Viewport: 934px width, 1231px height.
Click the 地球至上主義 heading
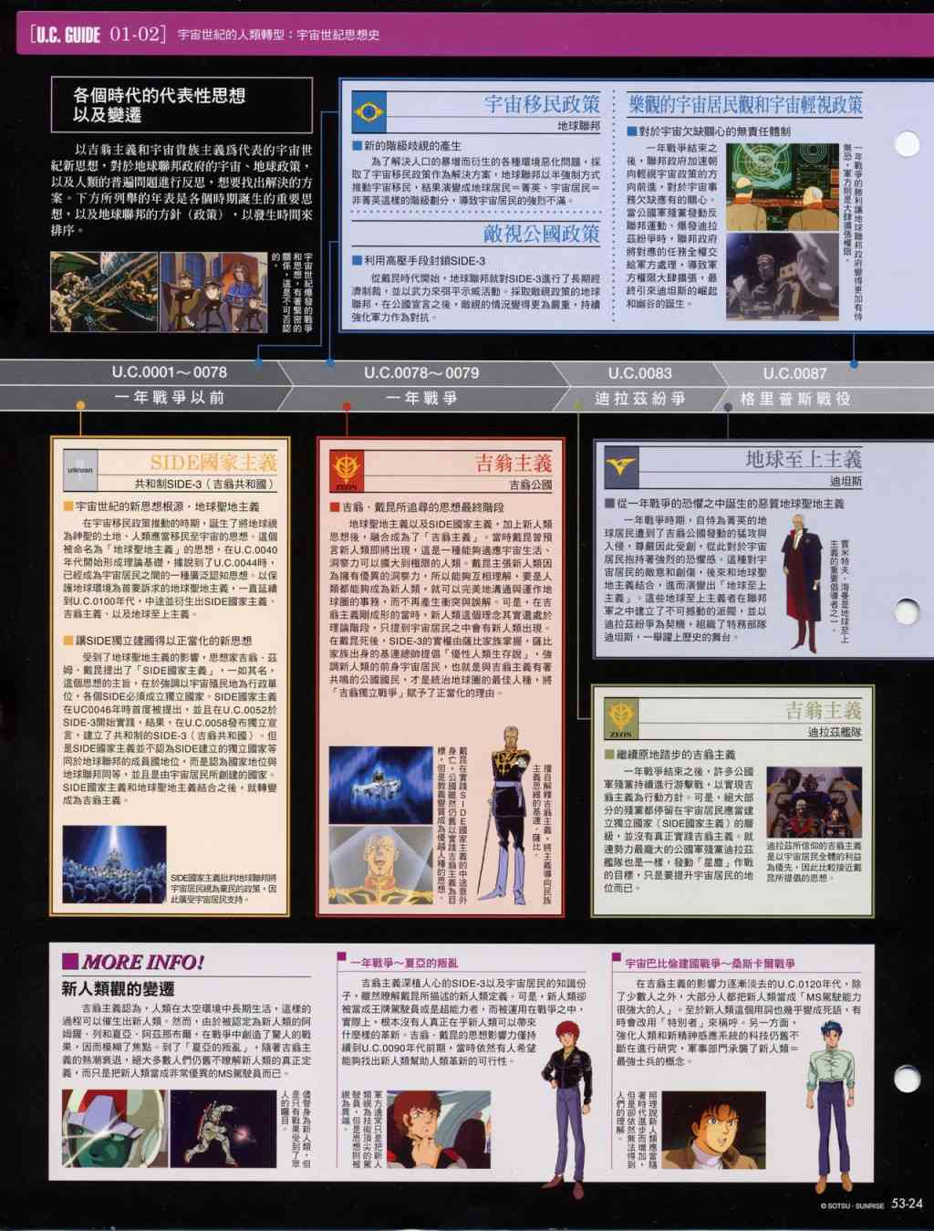(x=803, y=459)
